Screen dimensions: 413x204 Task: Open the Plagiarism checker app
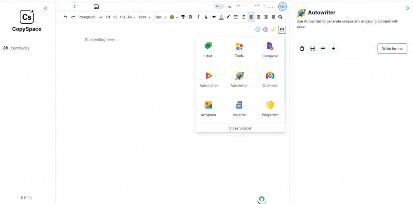[270, 109]
